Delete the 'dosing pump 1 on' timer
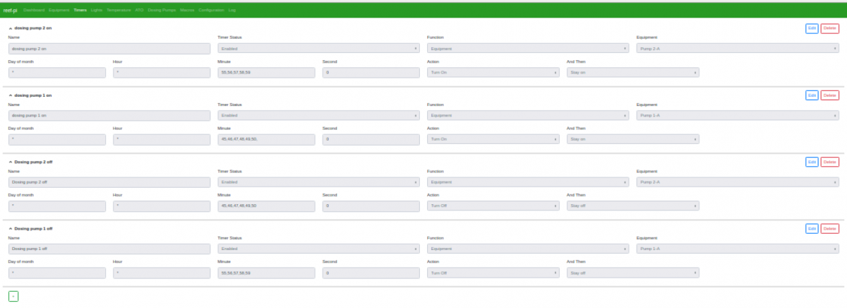847x308 pixels. [x=830, y=95]
